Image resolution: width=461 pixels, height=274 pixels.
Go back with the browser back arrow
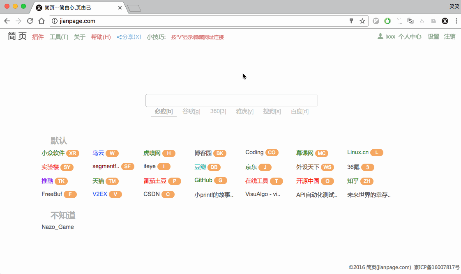7,21
